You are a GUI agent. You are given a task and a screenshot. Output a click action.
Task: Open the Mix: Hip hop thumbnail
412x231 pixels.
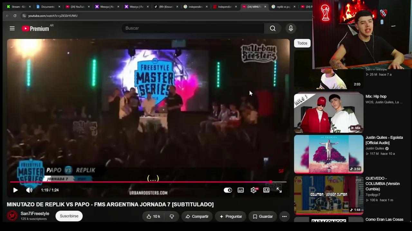click(x=329, y=113)
